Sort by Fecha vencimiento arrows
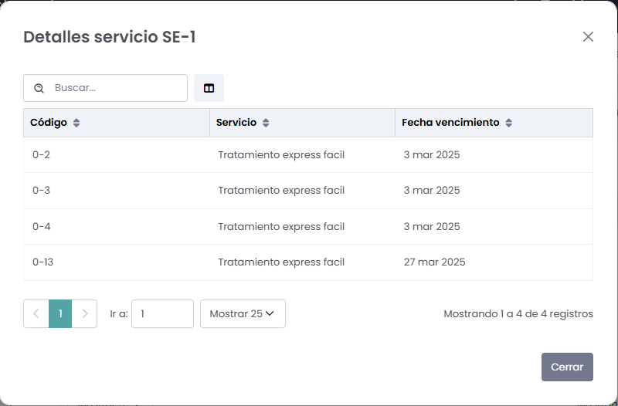The width and height of the screenshot is (618, 406). 509,123
